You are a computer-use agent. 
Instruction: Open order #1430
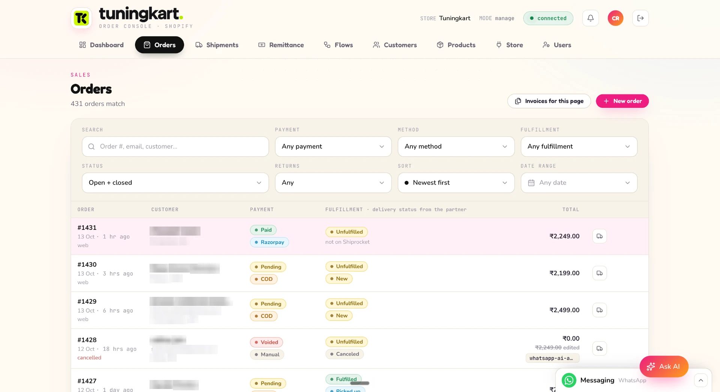coord(87,265)
